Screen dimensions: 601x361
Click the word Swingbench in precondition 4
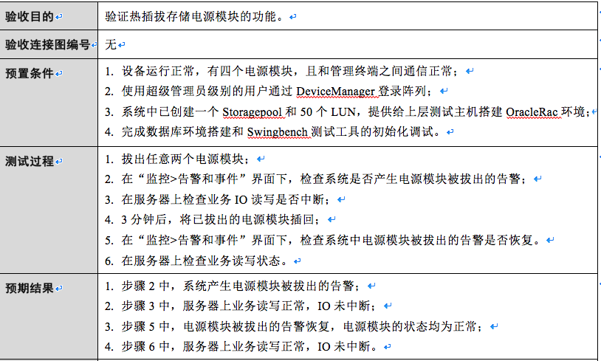pos(277,132)
